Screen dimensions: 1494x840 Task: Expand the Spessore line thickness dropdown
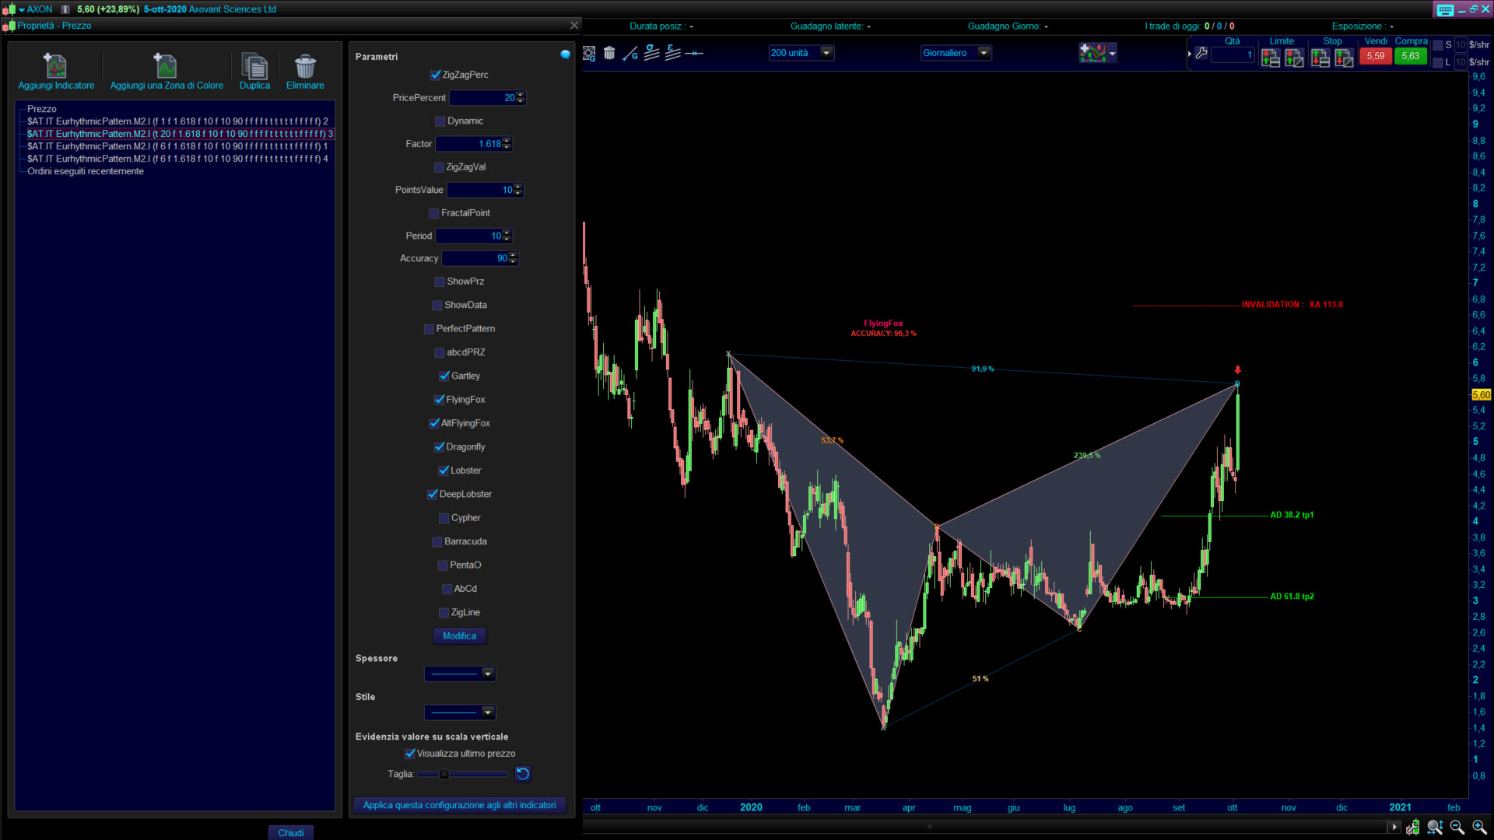488,674
